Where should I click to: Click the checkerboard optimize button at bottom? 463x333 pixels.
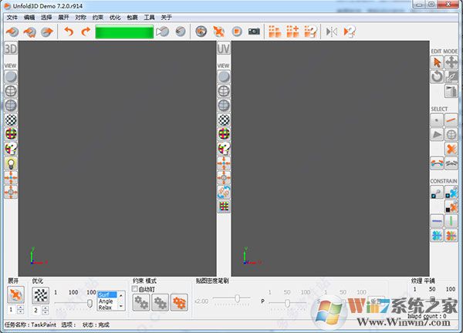click(42, 294)
